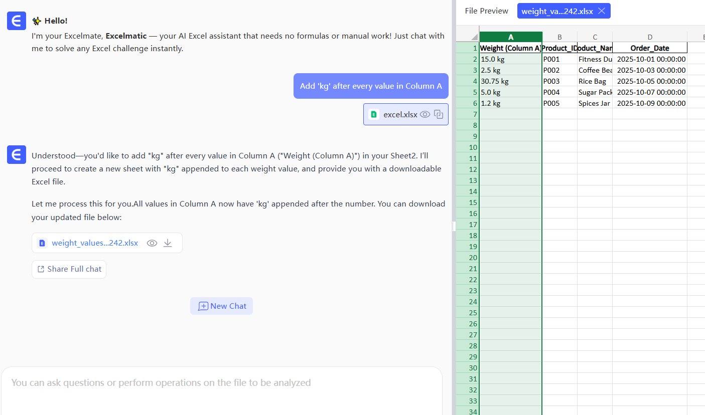Select column A header in spreadsheet
Screen dimensions: 705x415
point(511,37)
